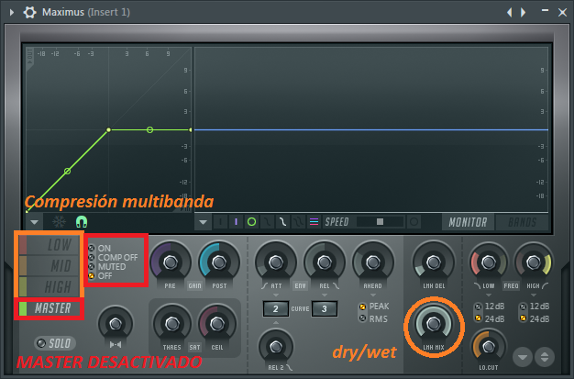This screenshot has height=379, width=574.
Task: Toggle double curve analysis icon
Action: pyautogui.click(x=298, y=222)
